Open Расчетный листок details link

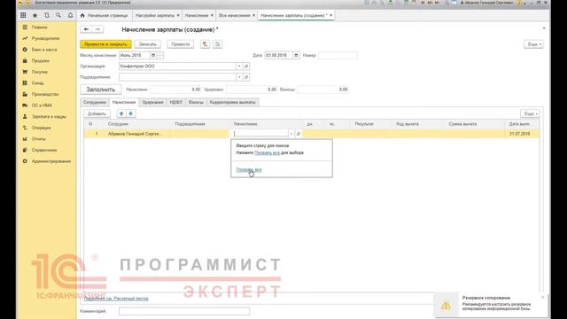[x=116, y=299]
